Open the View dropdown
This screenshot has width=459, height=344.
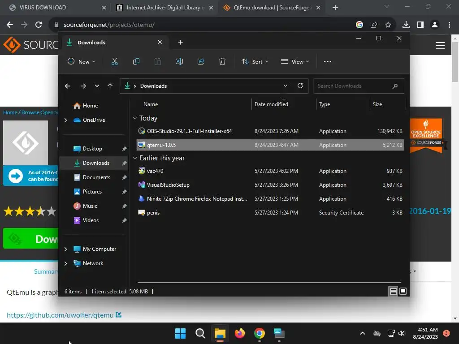click(x=295, y=62)
